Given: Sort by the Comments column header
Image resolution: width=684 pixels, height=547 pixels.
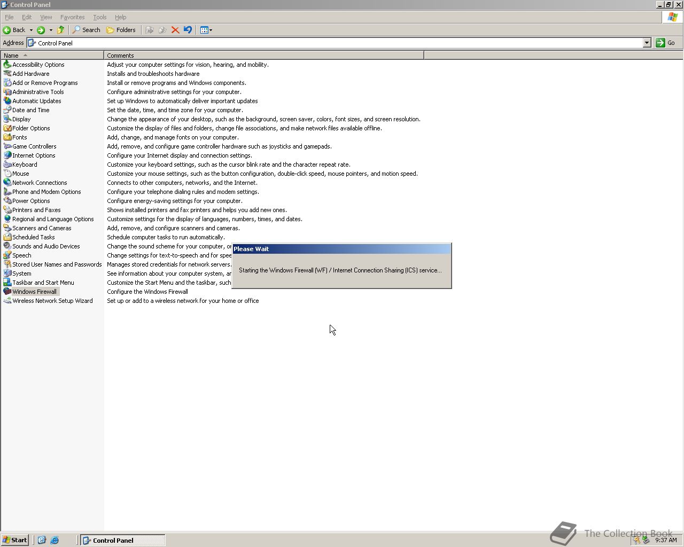Looking at the screenshot, I should 264,56.
